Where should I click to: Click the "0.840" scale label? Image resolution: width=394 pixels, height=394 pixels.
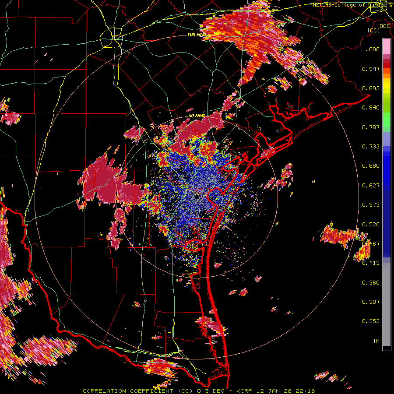point(371,108)
